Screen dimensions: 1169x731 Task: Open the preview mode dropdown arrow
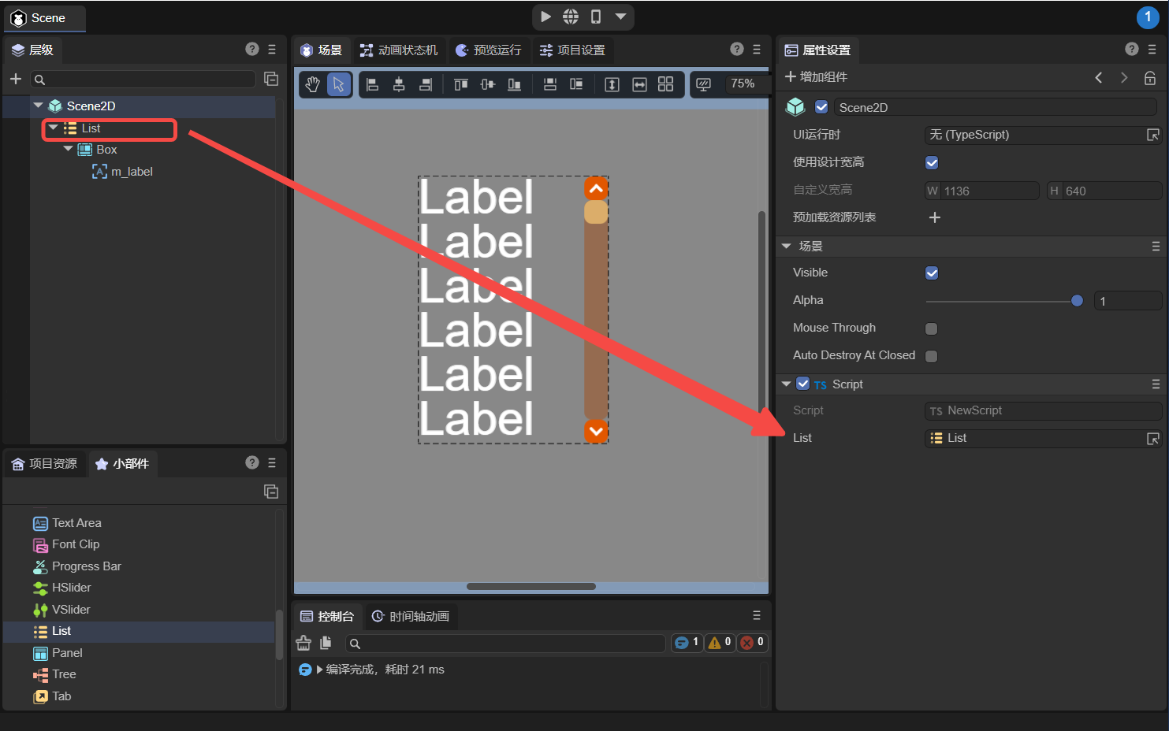click(x=620, y=17)
